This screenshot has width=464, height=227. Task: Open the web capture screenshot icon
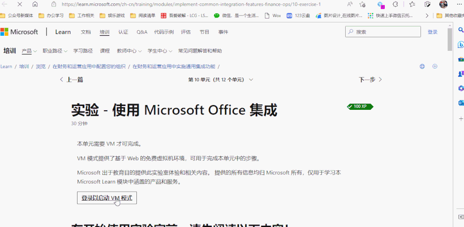click(427, 4)
